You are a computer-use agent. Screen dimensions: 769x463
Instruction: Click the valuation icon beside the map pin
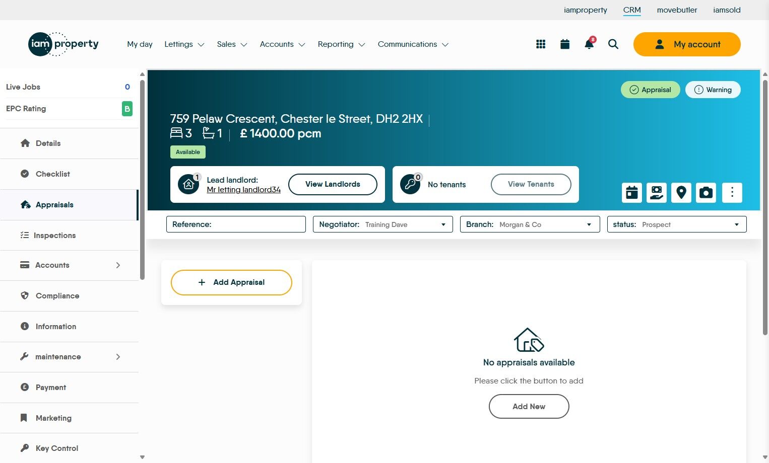656,192
